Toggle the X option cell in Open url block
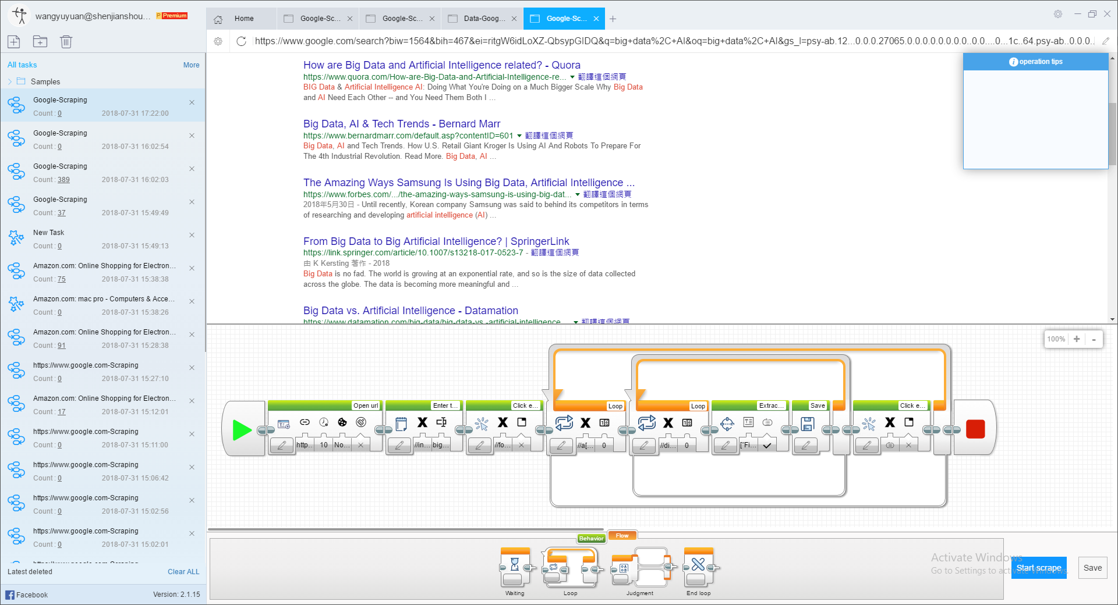Viewport: 1118px width, 605px height. tap(361, 445)
